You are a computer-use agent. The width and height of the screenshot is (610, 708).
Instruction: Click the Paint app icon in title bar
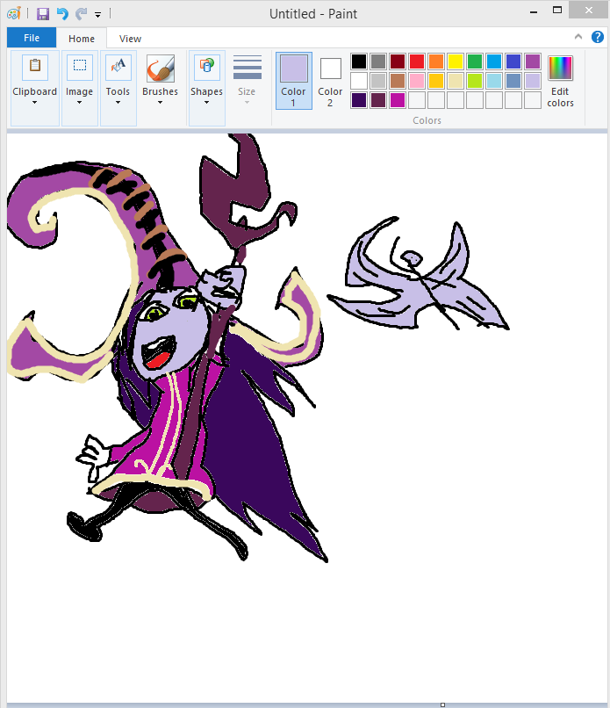point(14,13)
